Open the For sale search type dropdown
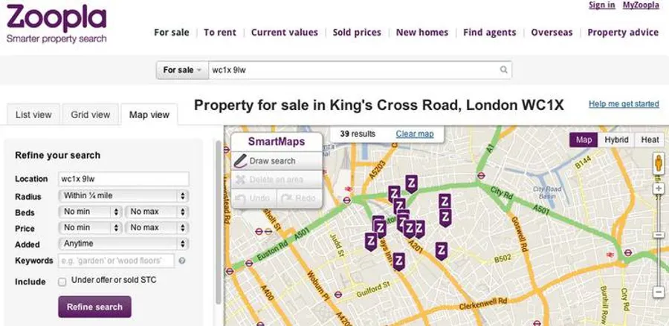669x326 pixels. [182, 70]
